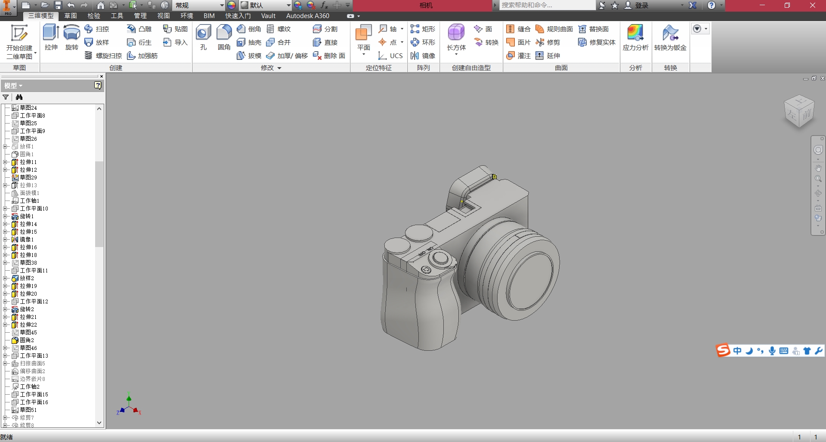Select the Loft (放样) tool
826x442 pixels.
coord(97,42)
